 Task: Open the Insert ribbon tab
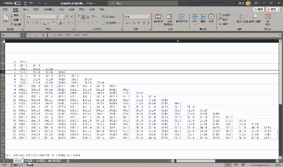coord(26,10)
